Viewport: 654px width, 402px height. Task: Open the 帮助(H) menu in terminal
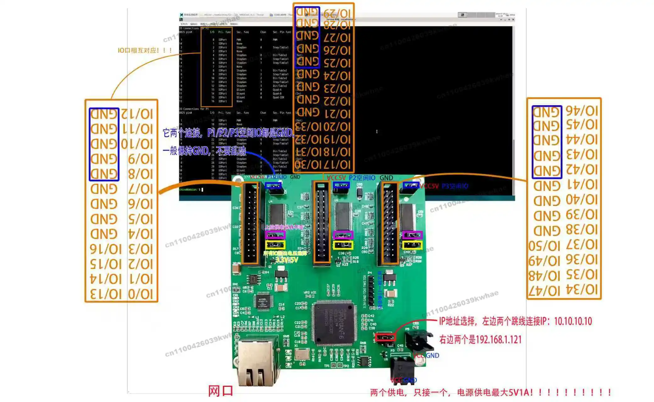(234, 24)
